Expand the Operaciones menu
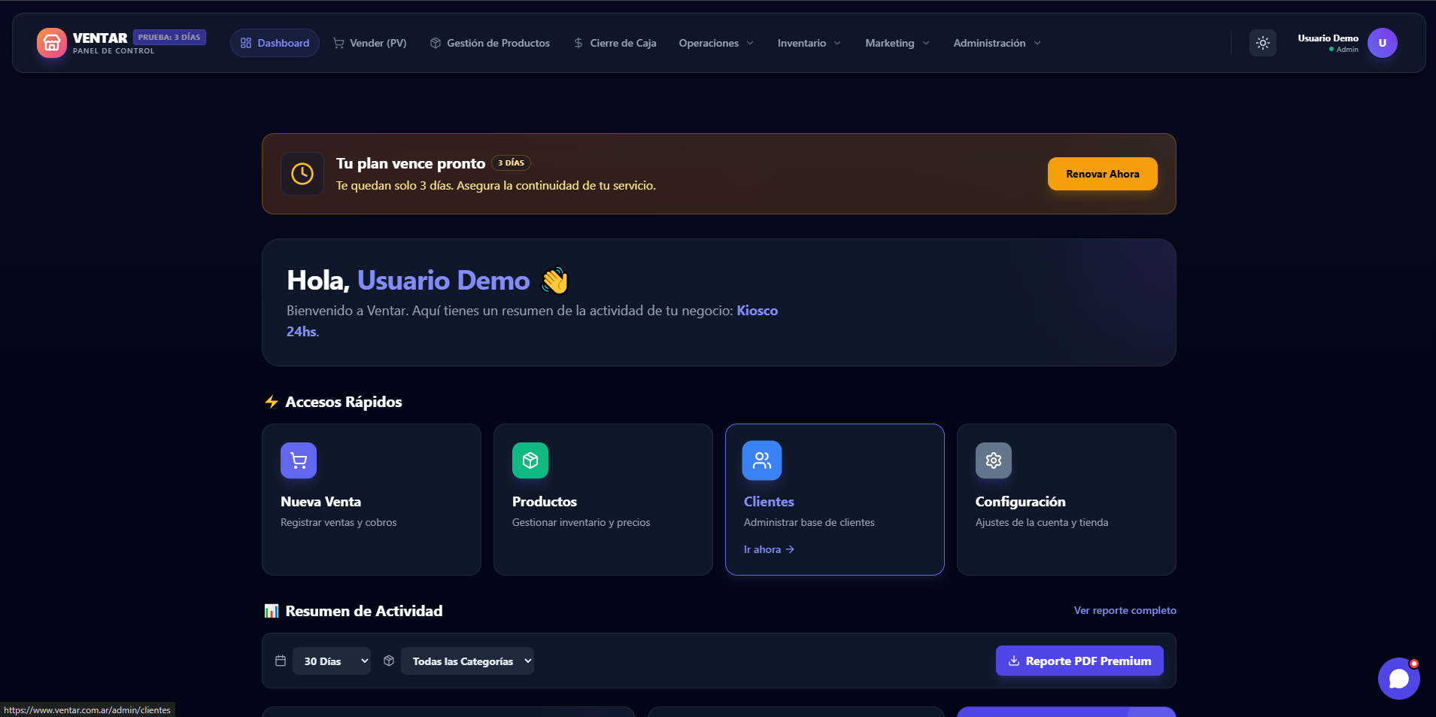 (715, 43)
